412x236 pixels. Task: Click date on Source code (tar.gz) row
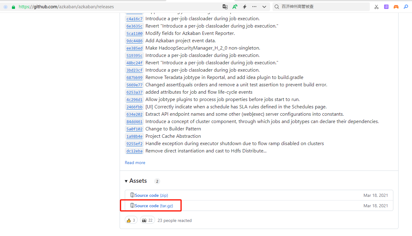click(x=376, y=206)
